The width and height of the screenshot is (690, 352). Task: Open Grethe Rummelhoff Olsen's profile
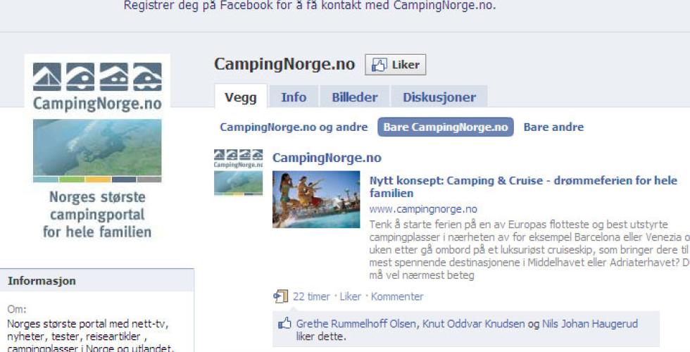356,325
